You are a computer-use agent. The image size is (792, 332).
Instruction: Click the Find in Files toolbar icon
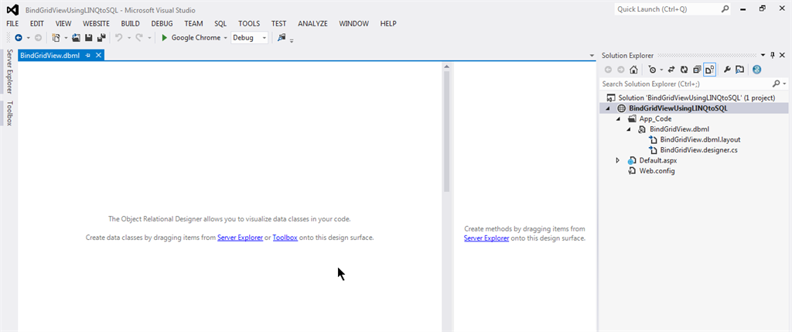282,37
